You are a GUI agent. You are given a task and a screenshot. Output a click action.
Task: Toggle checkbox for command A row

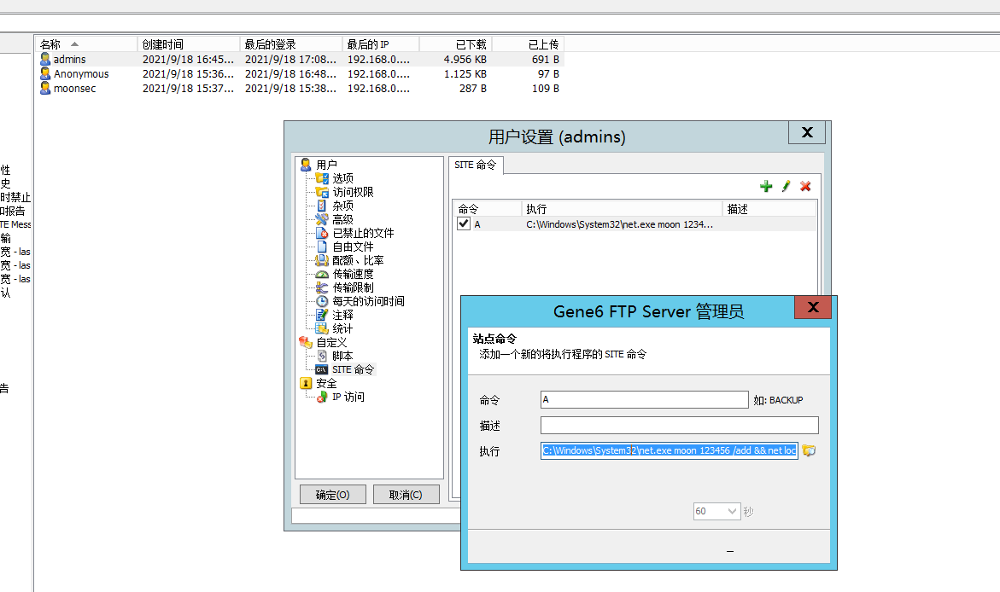464,223
